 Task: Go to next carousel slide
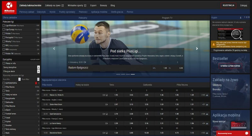(x=197, y=49)
